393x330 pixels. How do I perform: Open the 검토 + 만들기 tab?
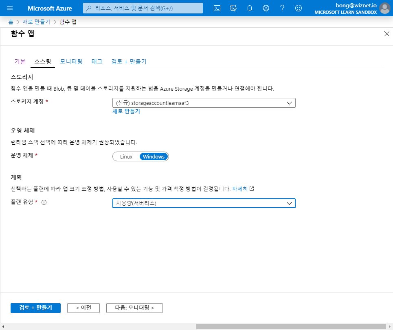click(129, 61)
